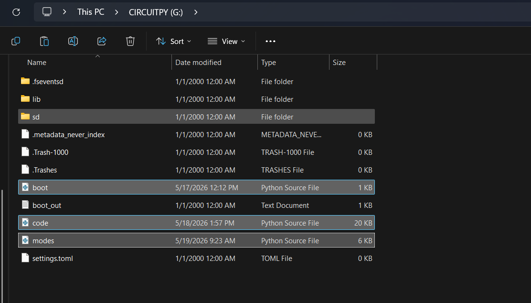Click the .Trash-1000 file icon

click(25, 151)
